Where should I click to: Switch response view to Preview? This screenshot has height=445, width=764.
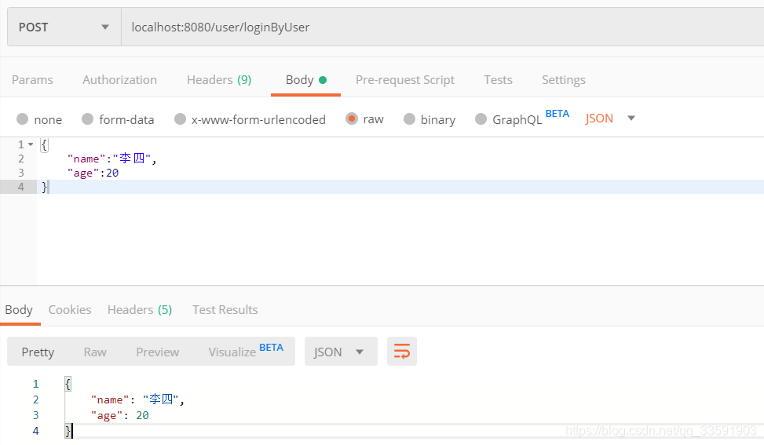coord(157,352)
